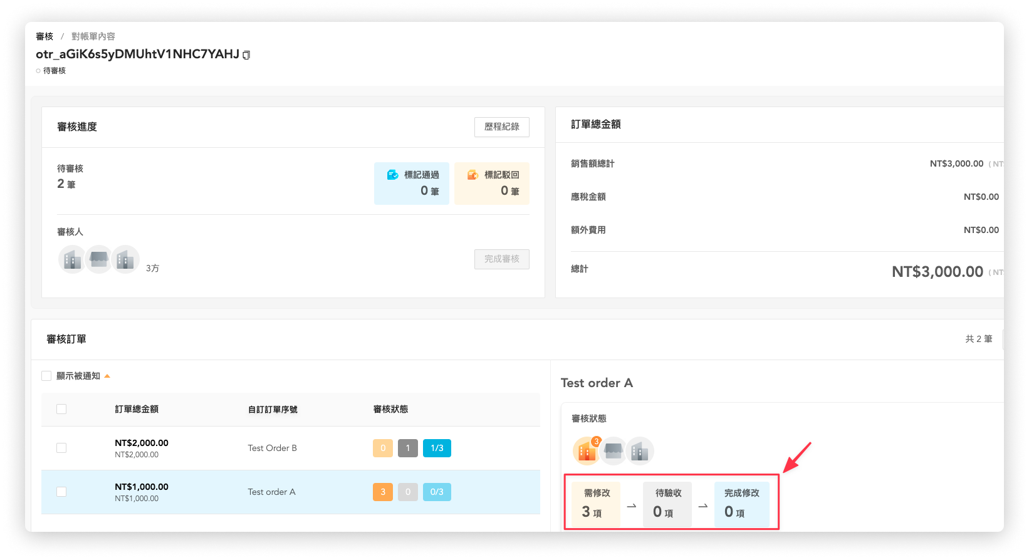The width and height of the screenshot is (1029, 560).
Task: Copy the otr_aGiK6s5yDMUhtV1NHC7YAHJ ID
Action: pyautogui.click(x=246, y=55)
